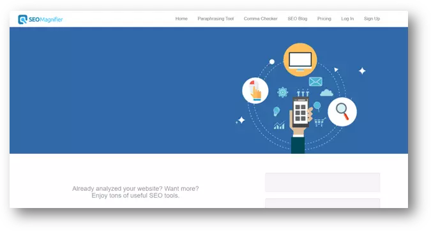431x231 pixels.
Task: Go to Comma Checker
Action: coord(261,19)
